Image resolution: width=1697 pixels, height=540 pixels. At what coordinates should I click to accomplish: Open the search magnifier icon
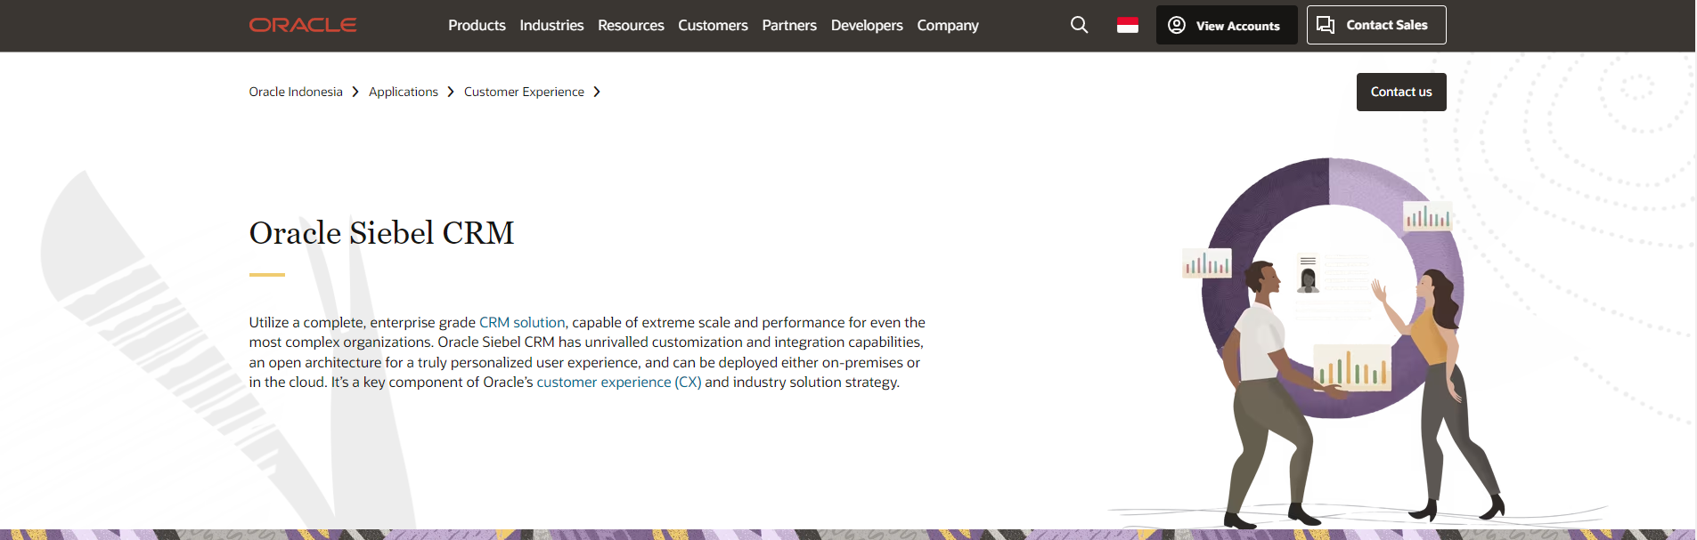point(1079,25)
